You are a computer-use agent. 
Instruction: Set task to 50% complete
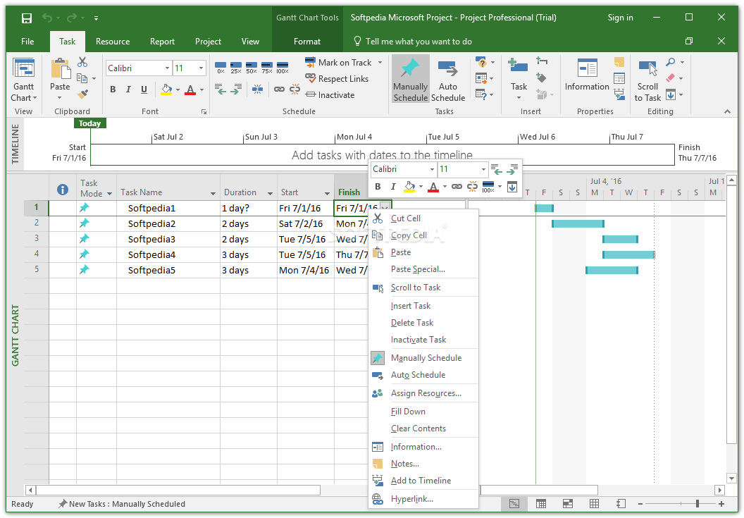[x=252, y=68]
